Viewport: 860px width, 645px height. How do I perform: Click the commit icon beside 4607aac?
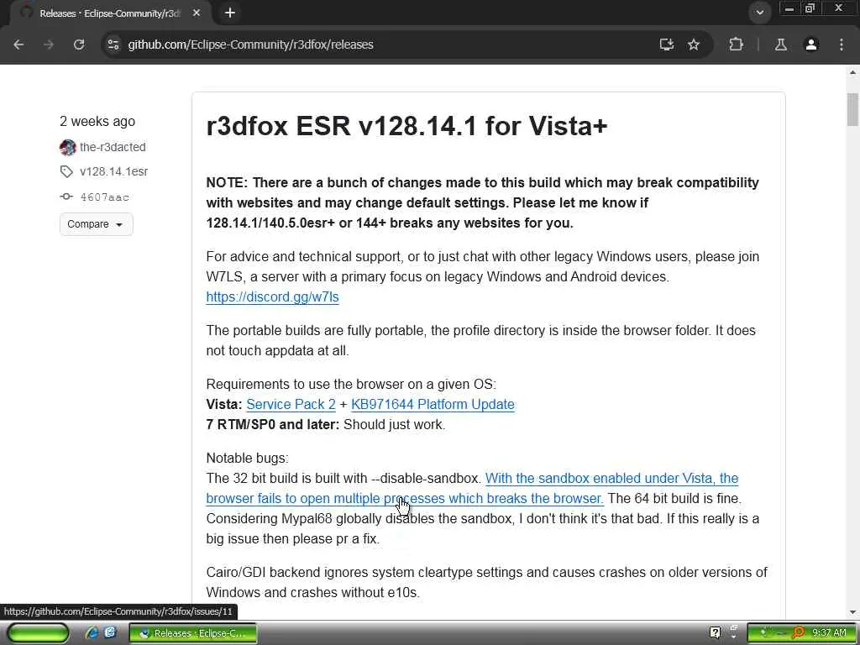point(66,197)
